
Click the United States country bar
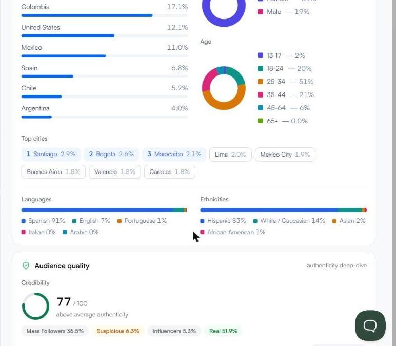(105, 36)
